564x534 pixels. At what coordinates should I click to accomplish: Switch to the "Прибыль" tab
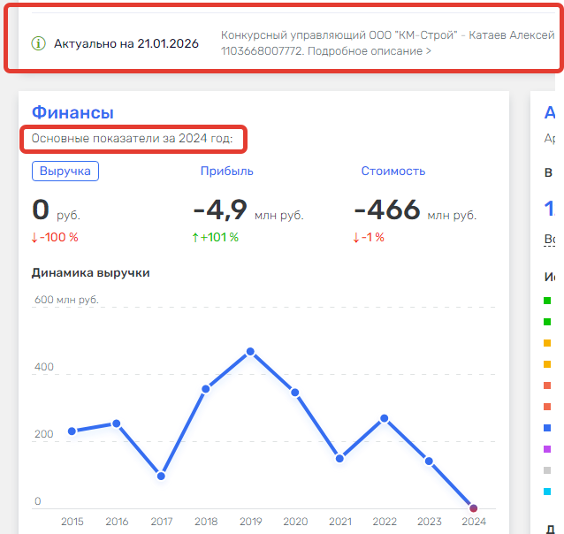(x=226, y=171)
